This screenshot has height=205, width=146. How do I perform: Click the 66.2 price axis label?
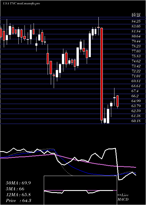(135, 96)
